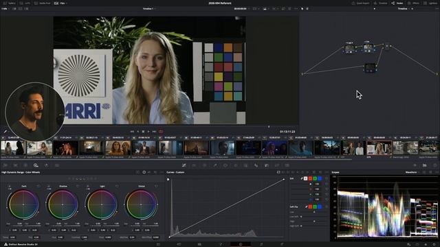The image size is (440, 247).
Task: Open the Tracker palette
Action: (x=236, y=165)
